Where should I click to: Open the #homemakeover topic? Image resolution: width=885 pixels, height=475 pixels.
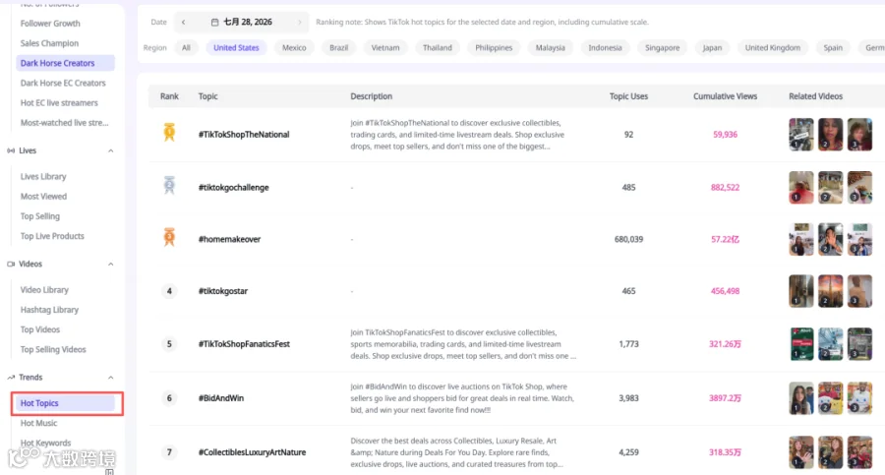coord(230,239)
